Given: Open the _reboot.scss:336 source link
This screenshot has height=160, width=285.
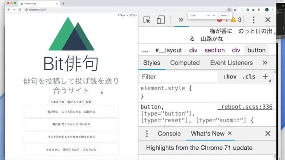Looking at the screenshot, I should [245, 107].
